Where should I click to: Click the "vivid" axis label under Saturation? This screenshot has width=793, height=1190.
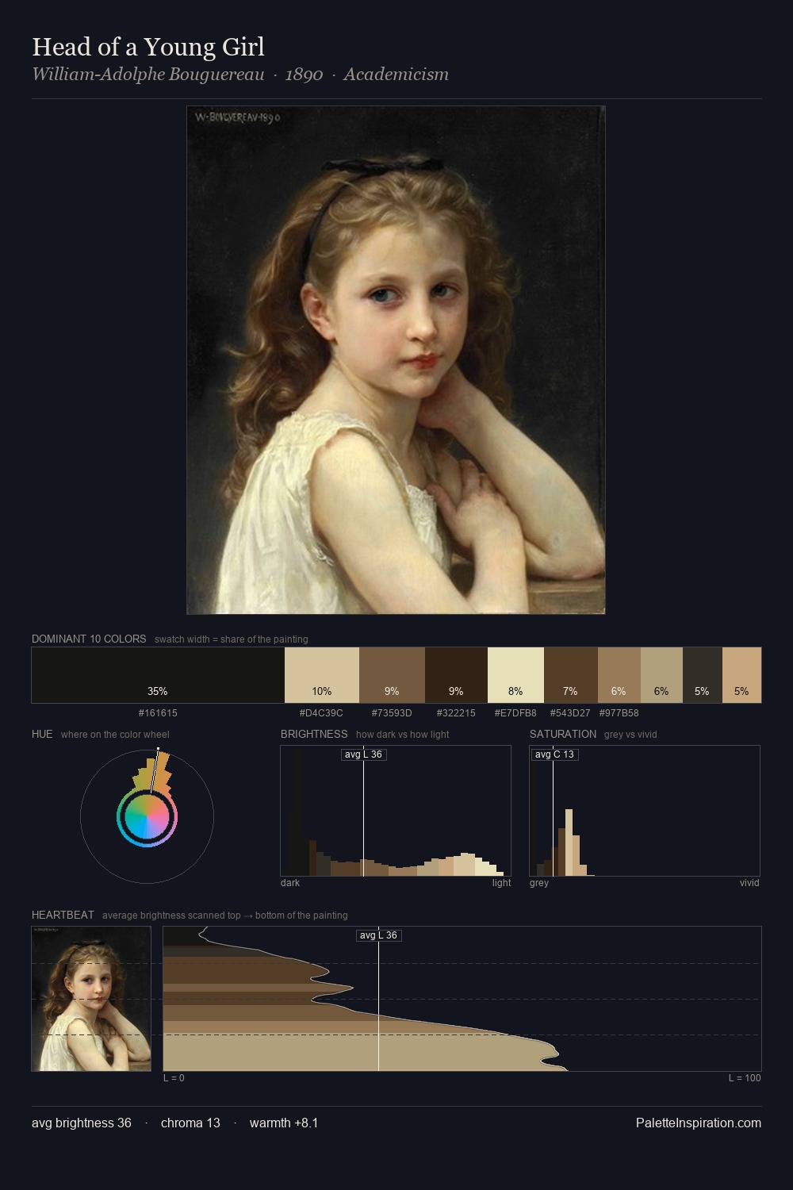pos(749,883)
